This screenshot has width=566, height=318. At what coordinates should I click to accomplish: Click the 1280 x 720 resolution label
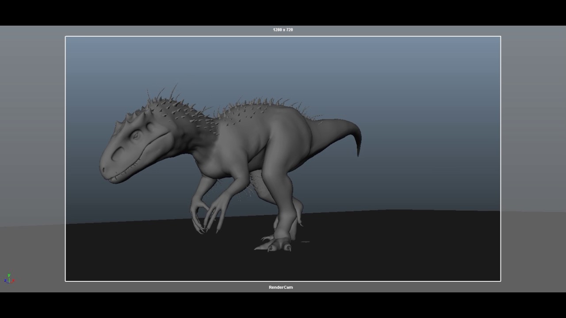coord(282,30)
